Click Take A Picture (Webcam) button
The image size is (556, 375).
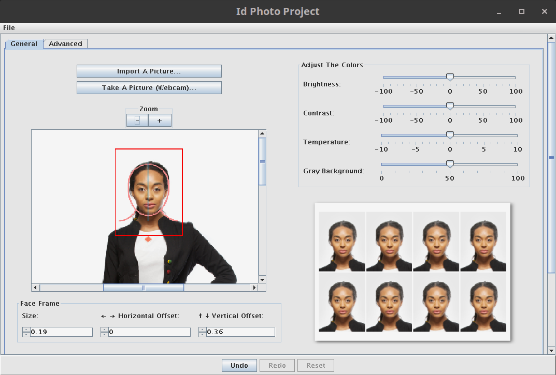click(149, 88)
